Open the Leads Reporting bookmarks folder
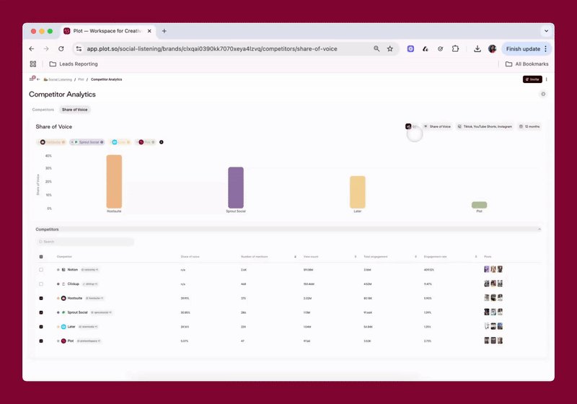The height and width of the screenshot is (404, 577). click(x=74, y=64)
